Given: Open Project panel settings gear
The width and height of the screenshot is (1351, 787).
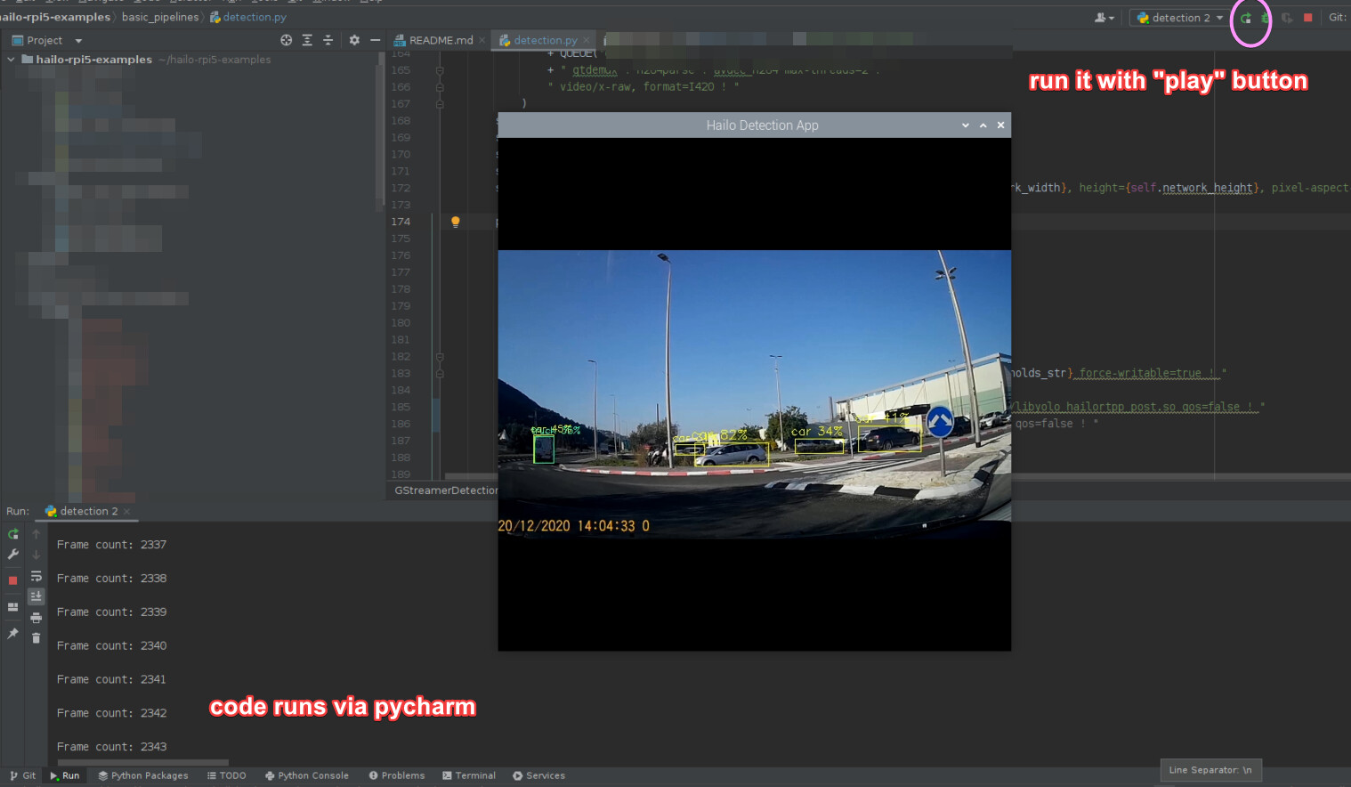Looking at the screenshot, I should coord(354,40).
